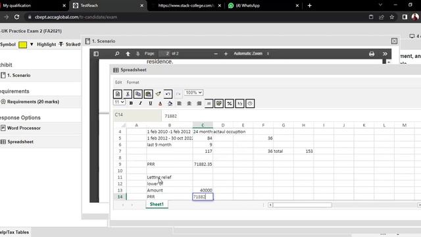Switch to the WhatsApp browser tab
This screenshot has height=237, width=421.
click(263, 5)
